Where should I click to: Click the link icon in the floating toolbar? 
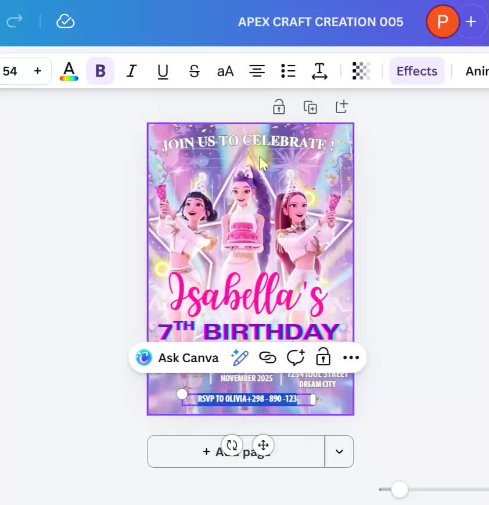click(268, 357)
